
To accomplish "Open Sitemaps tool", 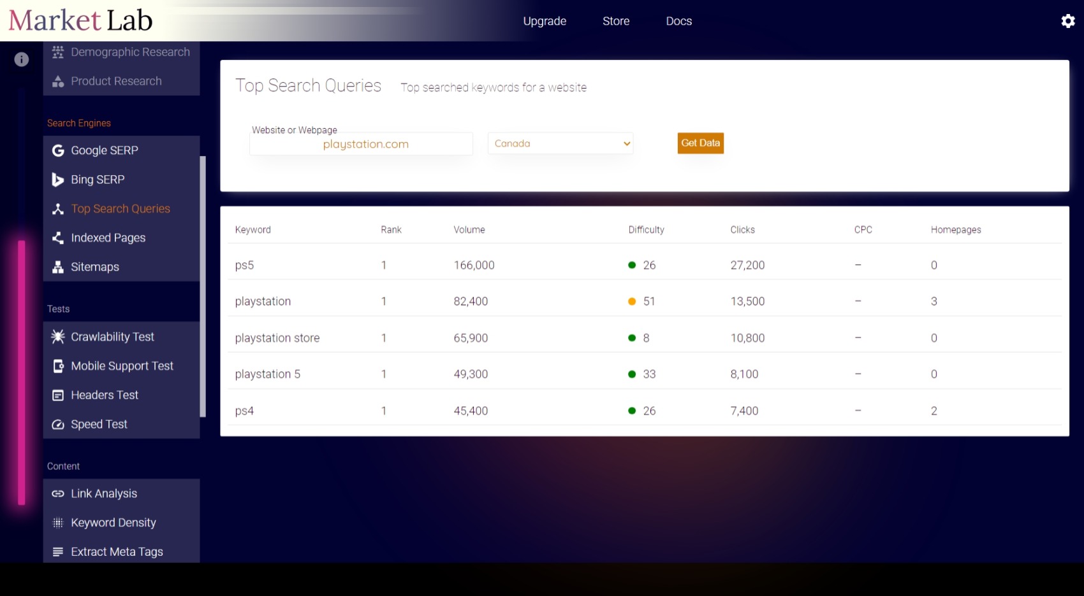I will [121, 267].
